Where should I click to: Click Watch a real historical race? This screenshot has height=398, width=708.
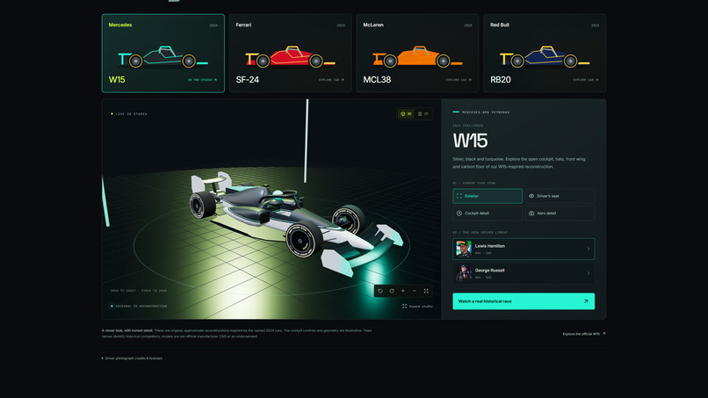524,301
